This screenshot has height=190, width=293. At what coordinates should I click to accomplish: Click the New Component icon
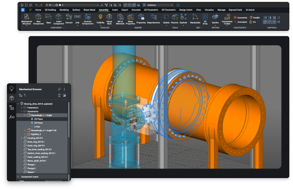pos(38,17)
